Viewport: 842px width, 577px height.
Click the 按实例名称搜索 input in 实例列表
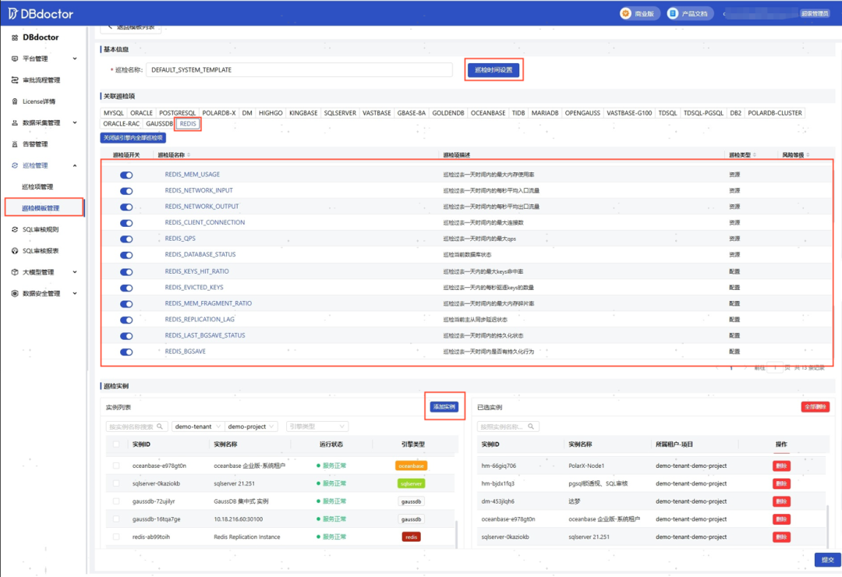tap(137, 427)
